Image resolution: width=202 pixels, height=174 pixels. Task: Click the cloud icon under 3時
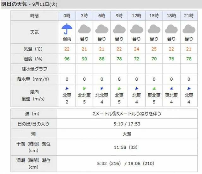pos(84,29)
